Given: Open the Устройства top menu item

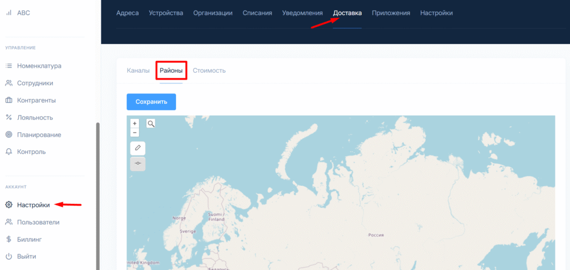Looking at the screenshot, I should point(166,13).
